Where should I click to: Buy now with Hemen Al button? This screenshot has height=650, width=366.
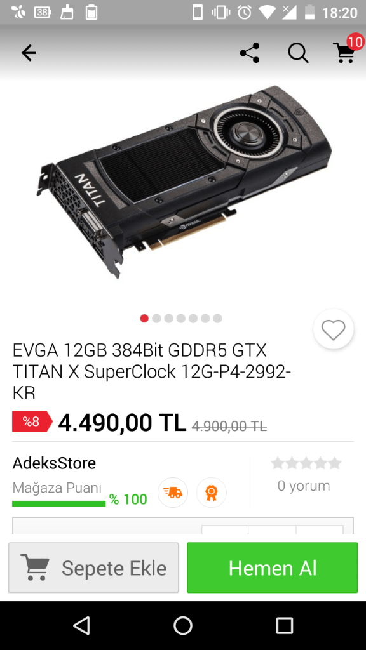click(x=272, y=567)
